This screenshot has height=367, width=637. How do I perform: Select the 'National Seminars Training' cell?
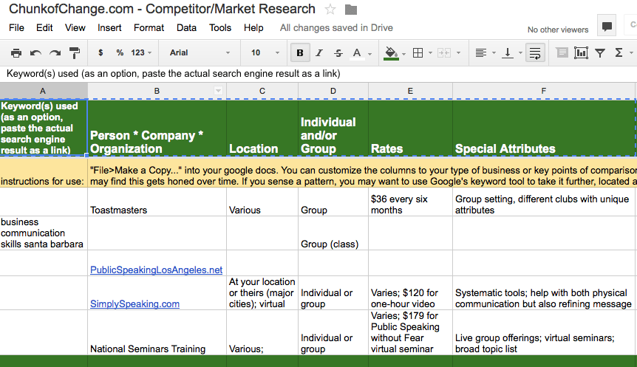[157, 333]
